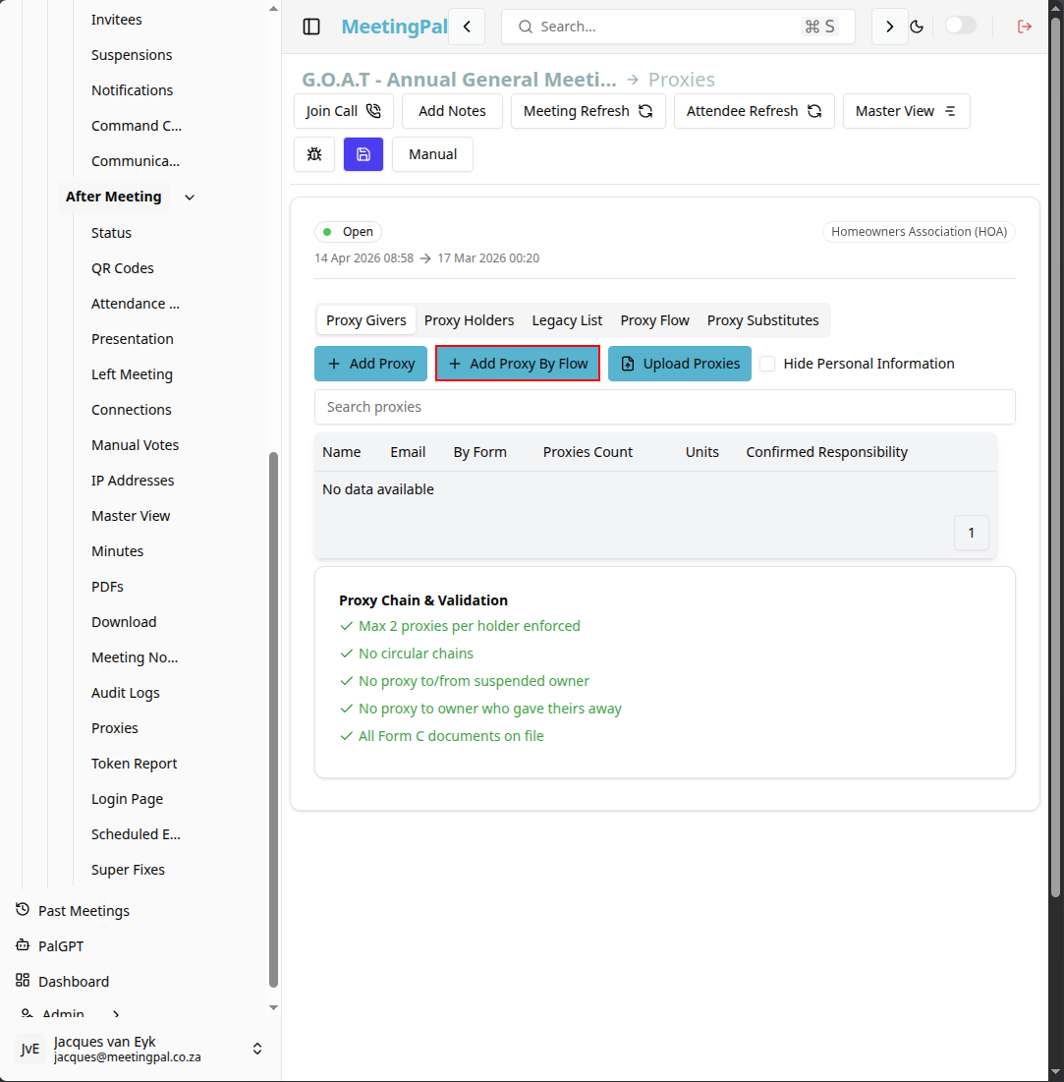The width and height of the screenshot is (1064, 1082).
Task: Open Notifications in the sidebar
Action: pos(132,90)
